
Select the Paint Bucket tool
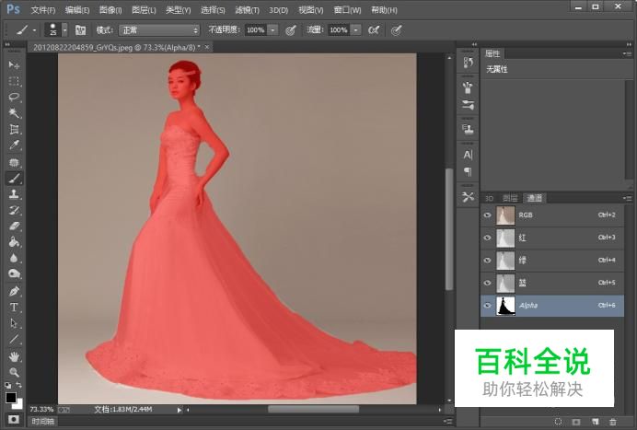tap(14, 242)
